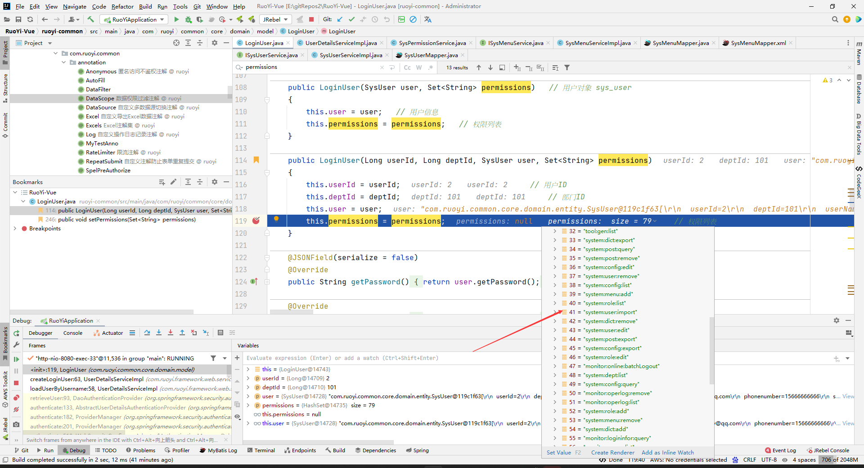Screen dimensions: 864x468
Task: Select opened file target icon in Project panel
Action: [176, 43]
